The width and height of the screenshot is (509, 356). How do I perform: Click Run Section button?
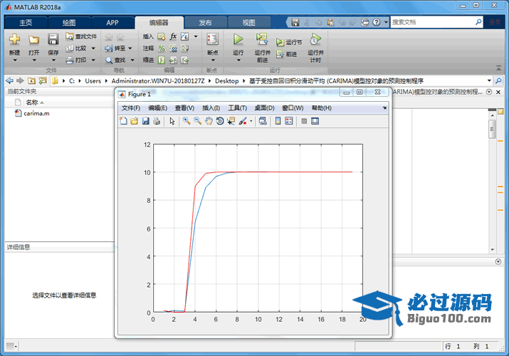coord(289,42)
